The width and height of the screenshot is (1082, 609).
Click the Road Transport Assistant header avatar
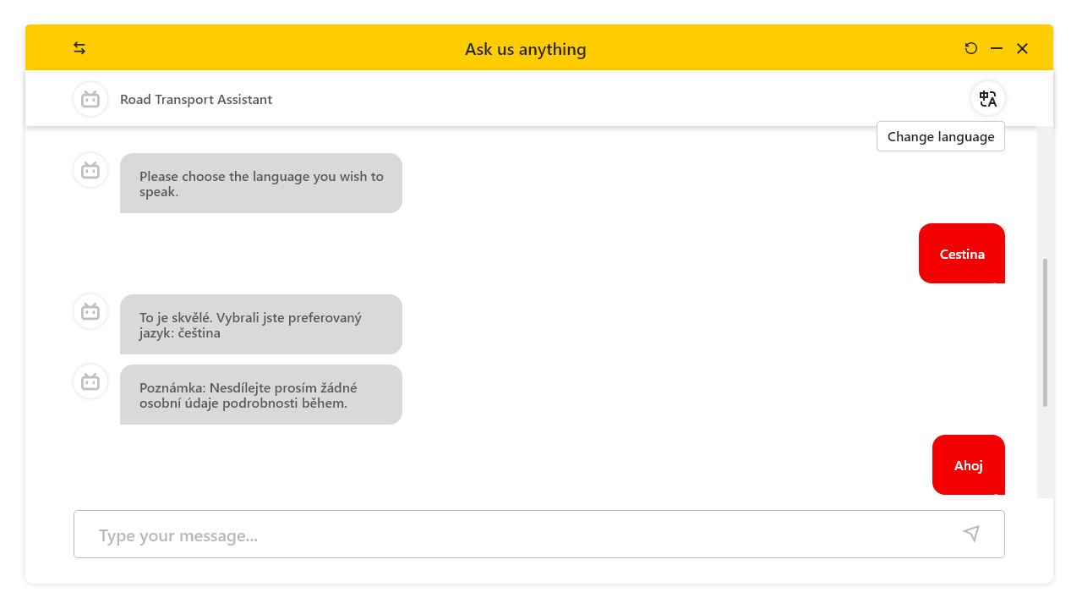(x=90, y=99)
